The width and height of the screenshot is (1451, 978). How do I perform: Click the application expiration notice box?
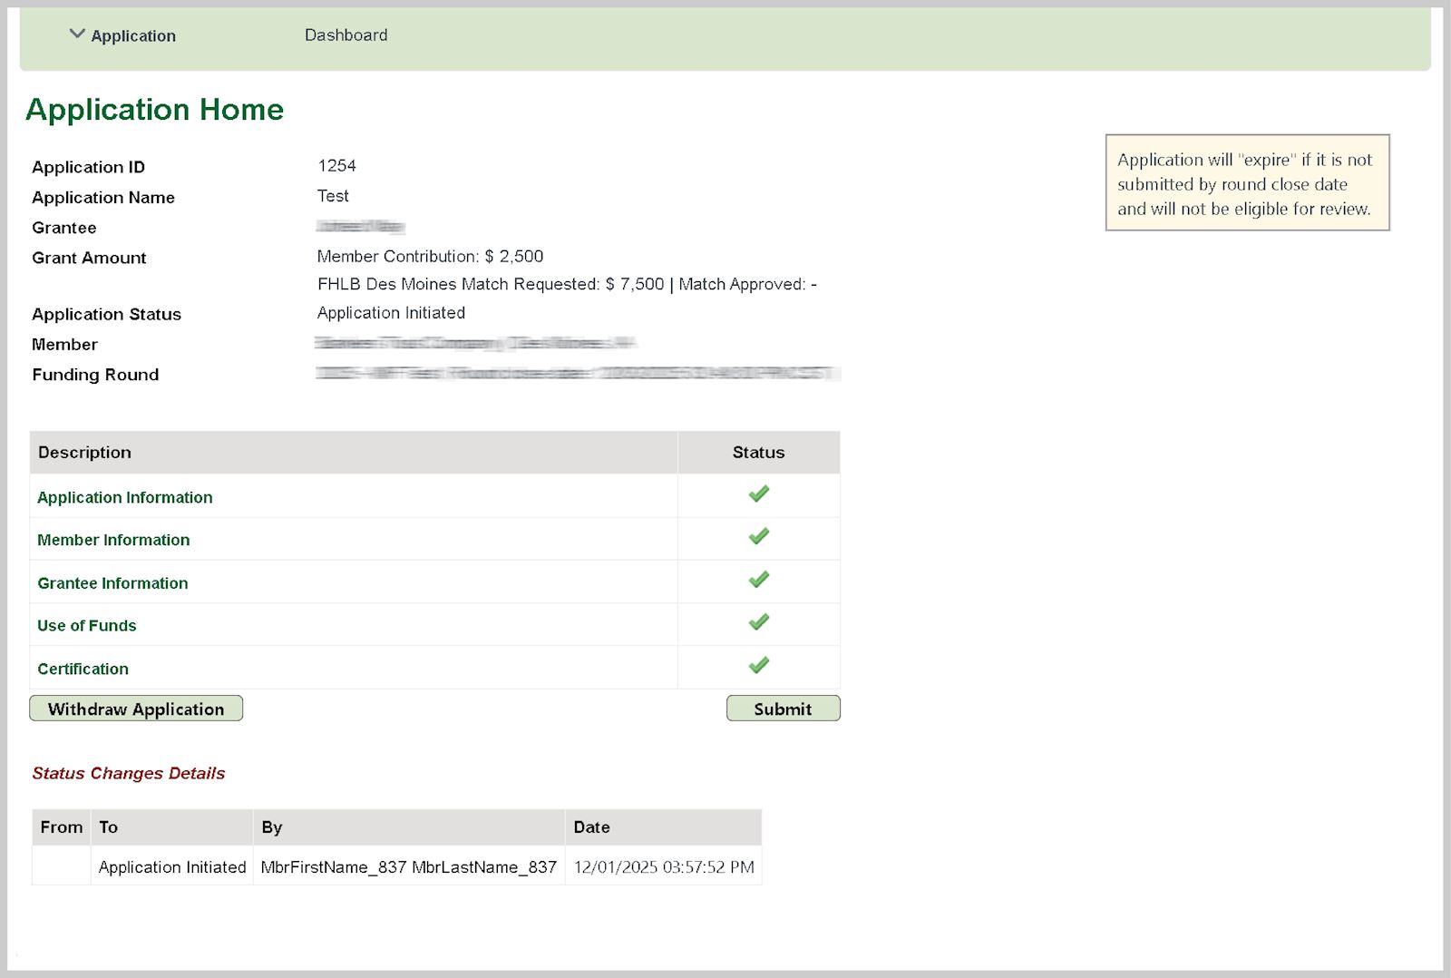tap(1247, 183)
